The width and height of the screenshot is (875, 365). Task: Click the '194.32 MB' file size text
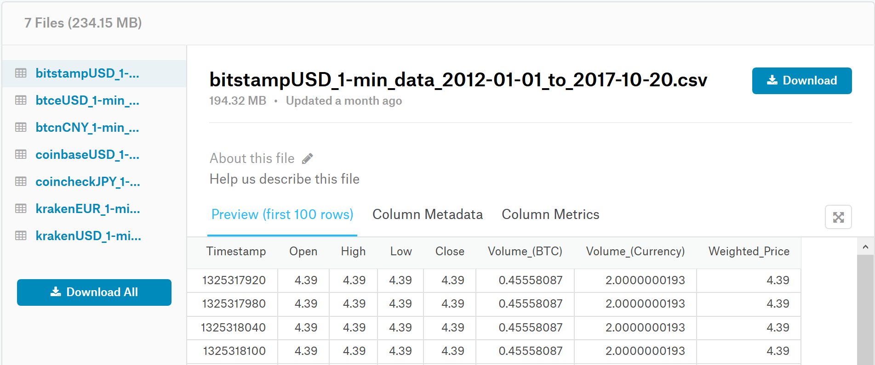(x=238, y=101)
